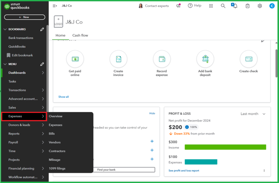Click the Get paid online icon
This screenshot has height=183, width=279.
click(x=75, y=59)
